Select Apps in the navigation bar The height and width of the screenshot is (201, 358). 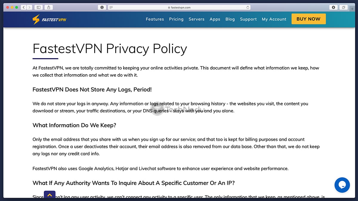click(x=215, y=19)
